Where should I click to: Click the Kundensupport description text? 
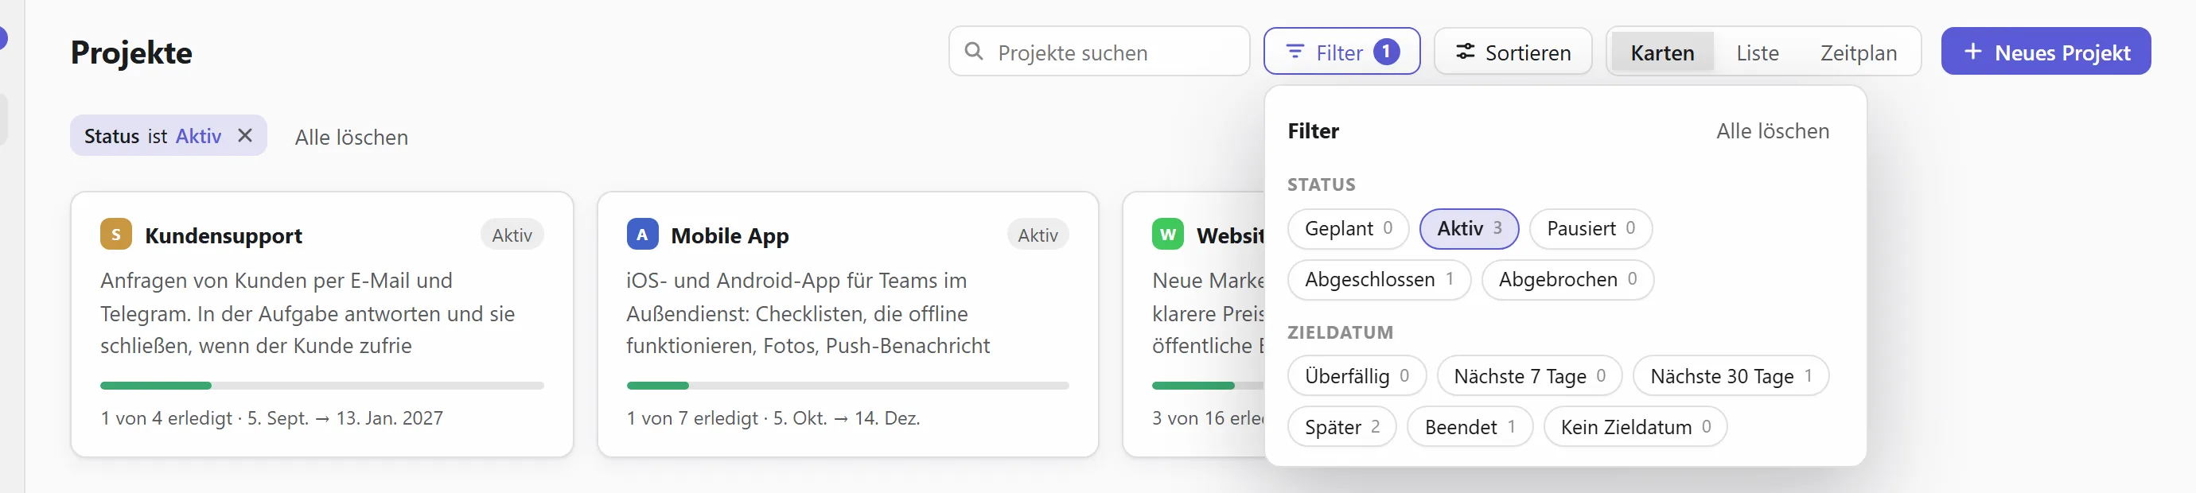308,313
